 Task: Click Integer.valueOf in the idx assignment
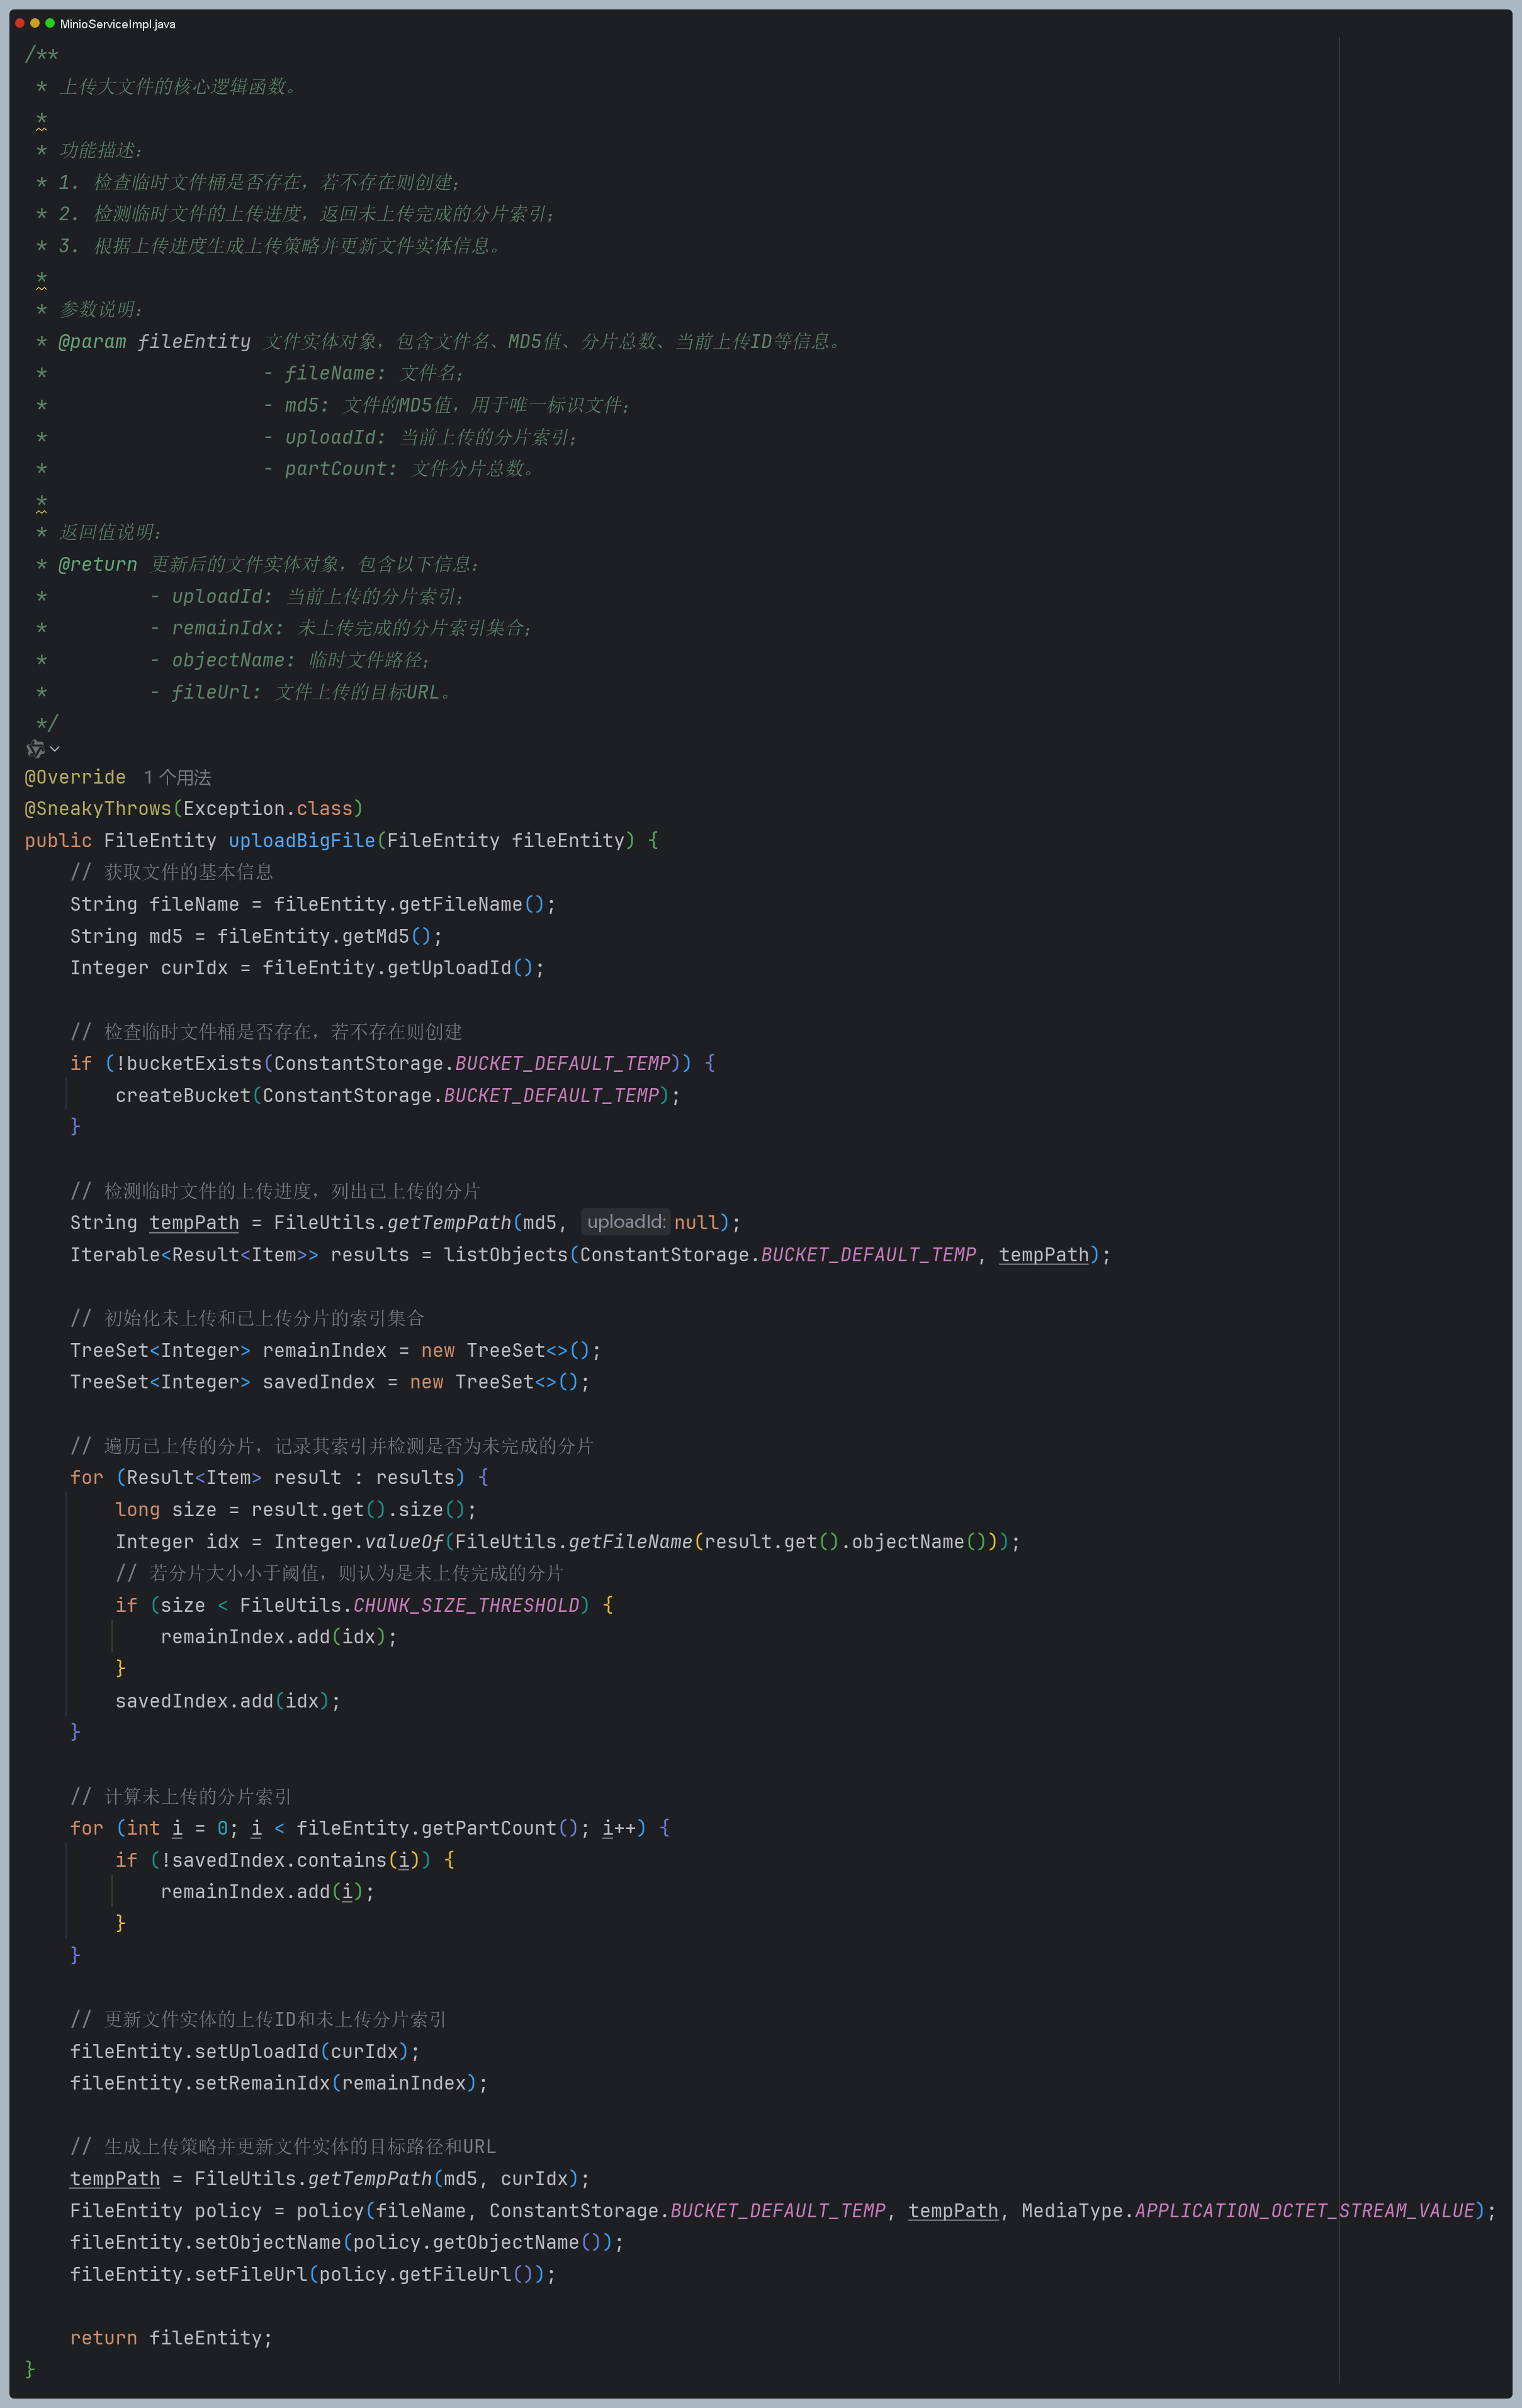359,1541
